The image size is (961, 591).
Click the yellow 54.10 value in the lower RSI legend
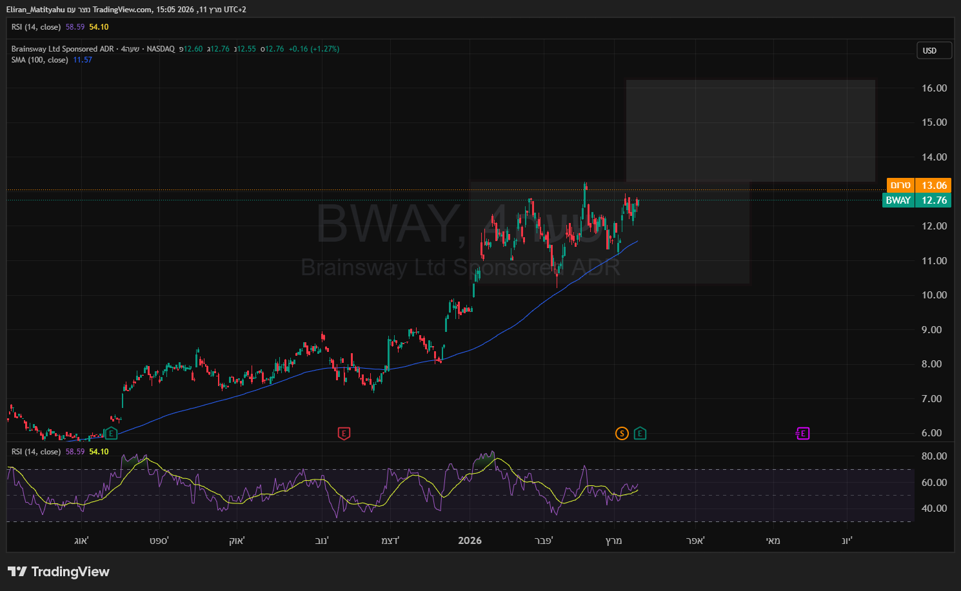tap(99, 452)
